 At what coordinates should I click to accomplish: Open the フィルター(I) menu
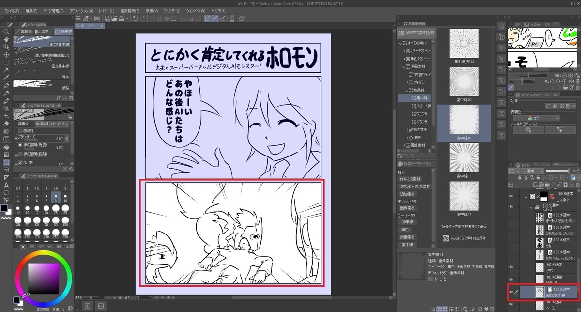pos(172,11)
